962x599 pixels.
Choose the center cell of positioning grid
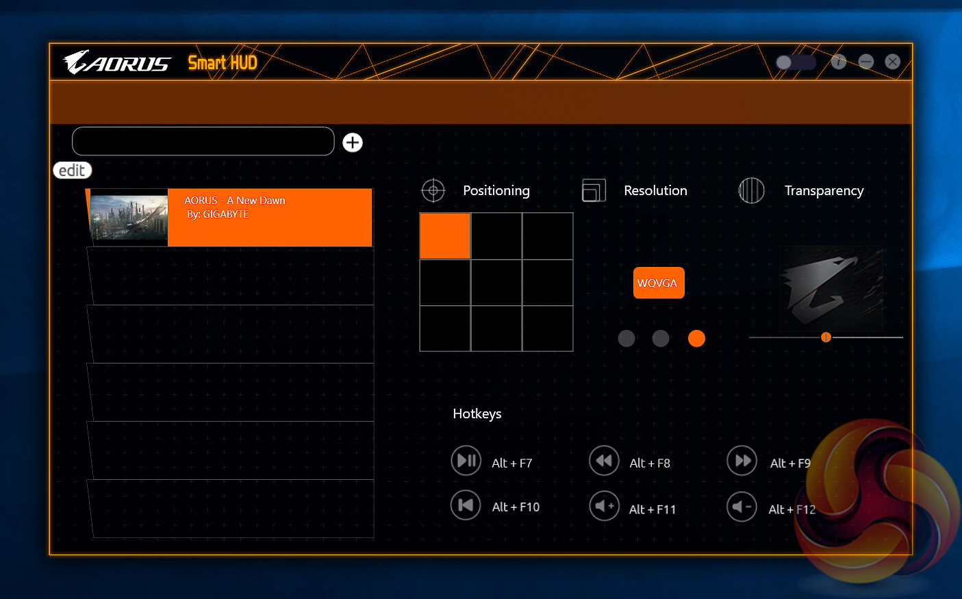(x=496, y=282)
